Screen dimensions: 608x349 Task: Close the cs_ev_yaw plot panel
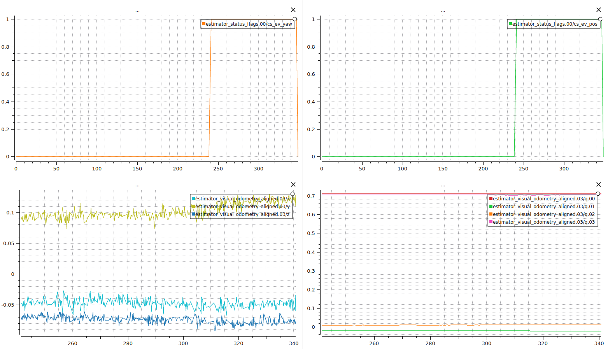pos(293,10)
